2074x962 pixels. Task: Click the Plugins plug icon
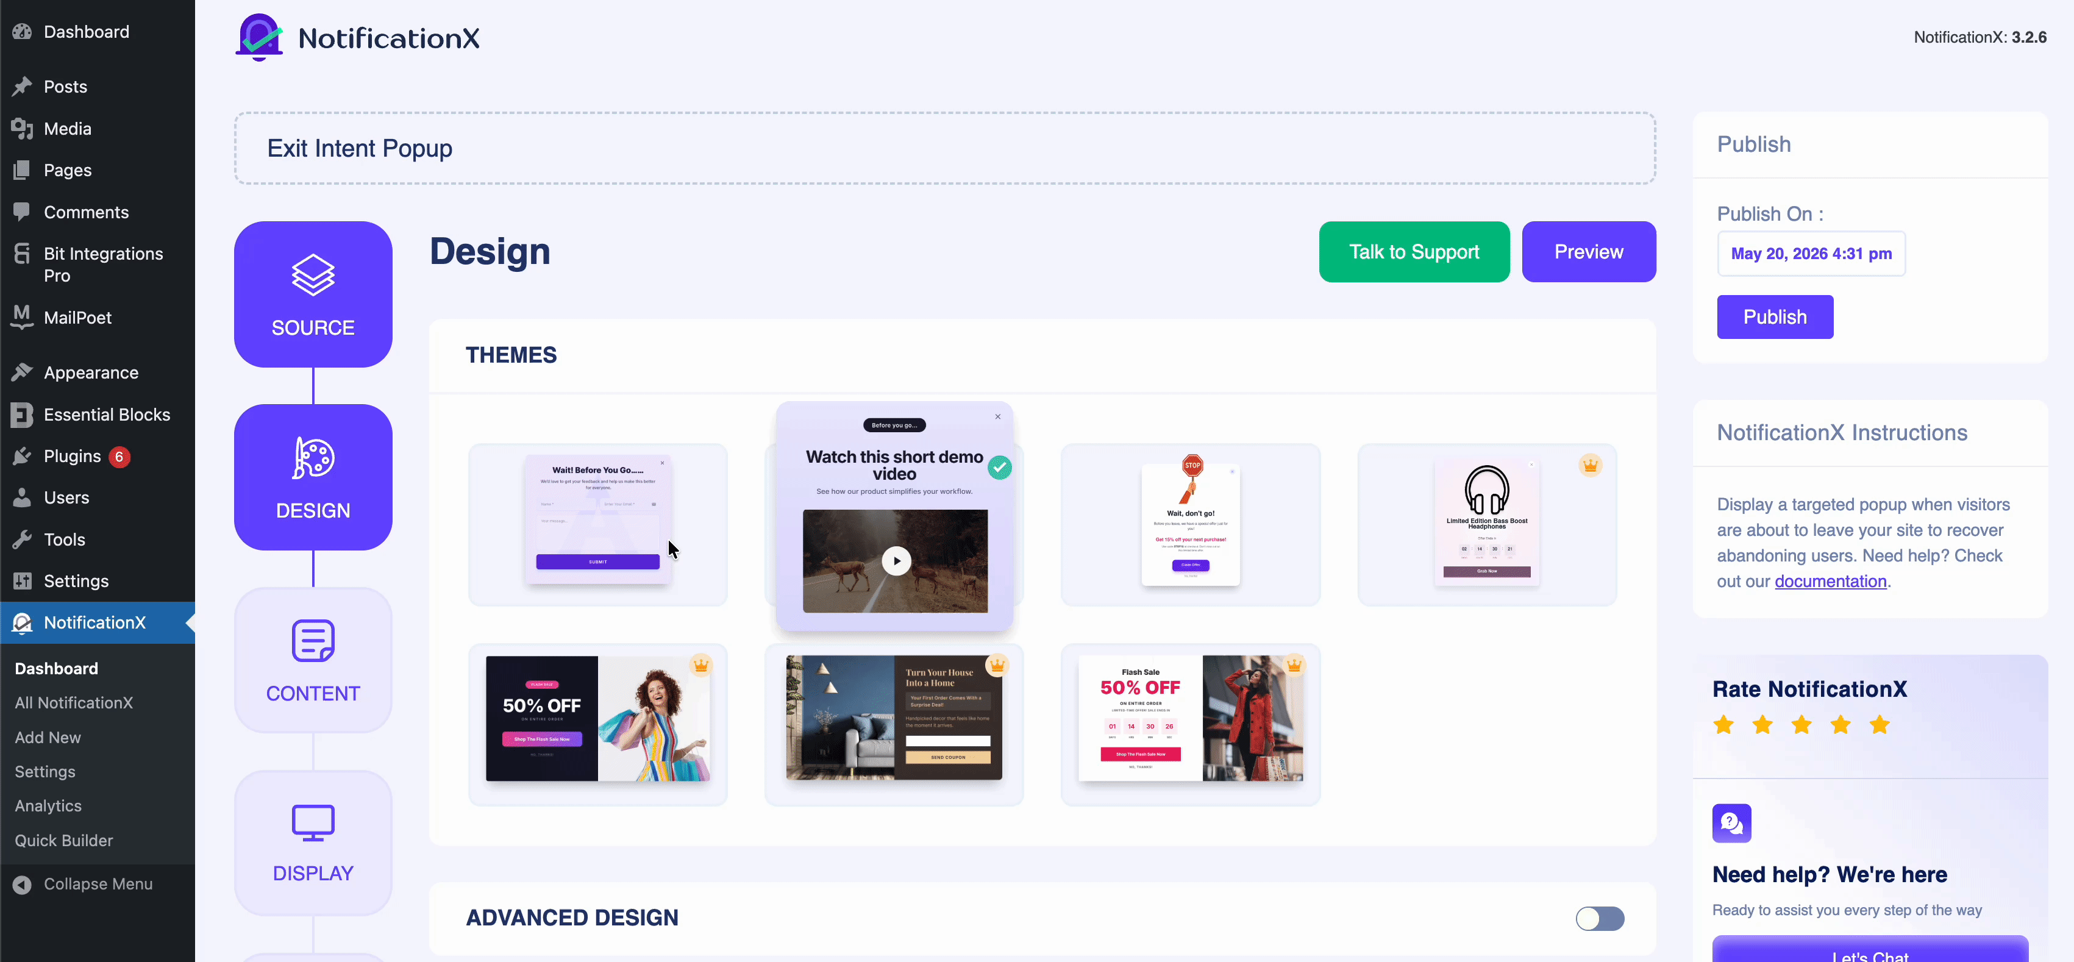click(23, 457)
